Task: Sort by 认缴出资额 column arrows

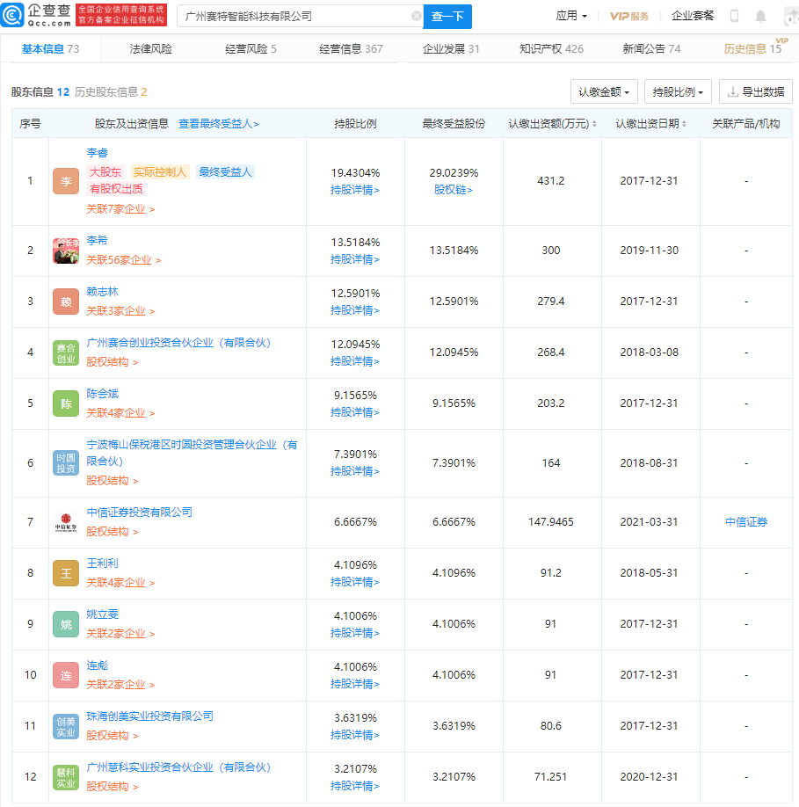Action: click(594, 124)
